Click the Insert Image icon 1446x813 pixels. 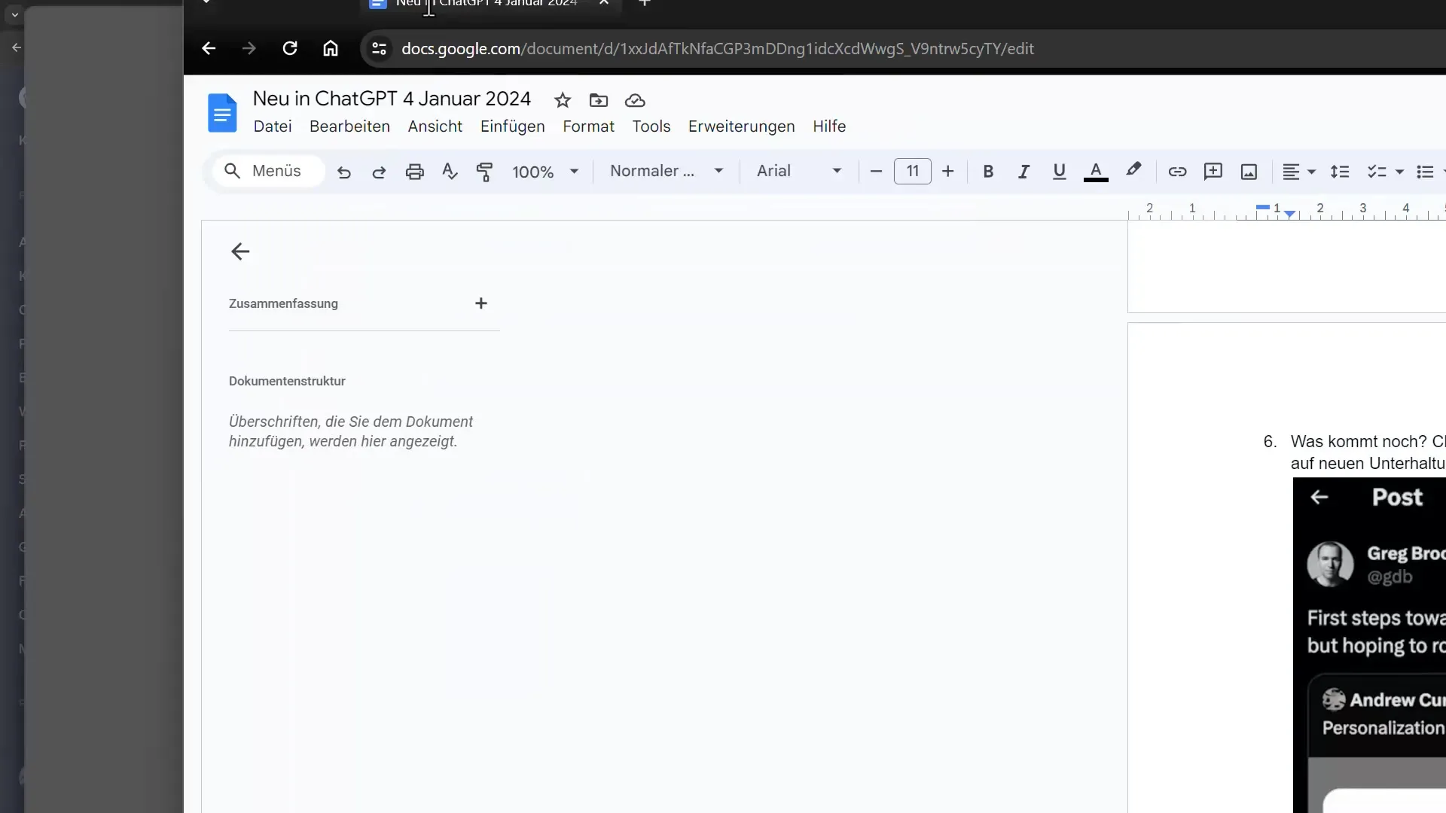pos(1249,171)
